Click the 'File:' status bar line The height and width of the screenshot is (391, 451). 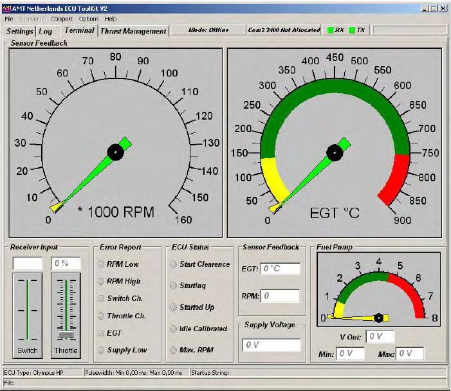[9, 383]
